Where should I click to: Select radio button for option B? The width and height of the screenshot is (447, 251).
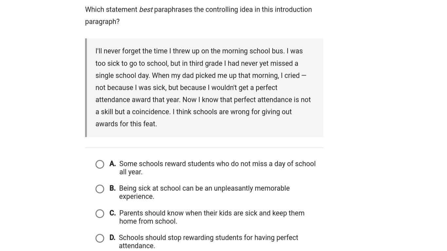point(100,189)
